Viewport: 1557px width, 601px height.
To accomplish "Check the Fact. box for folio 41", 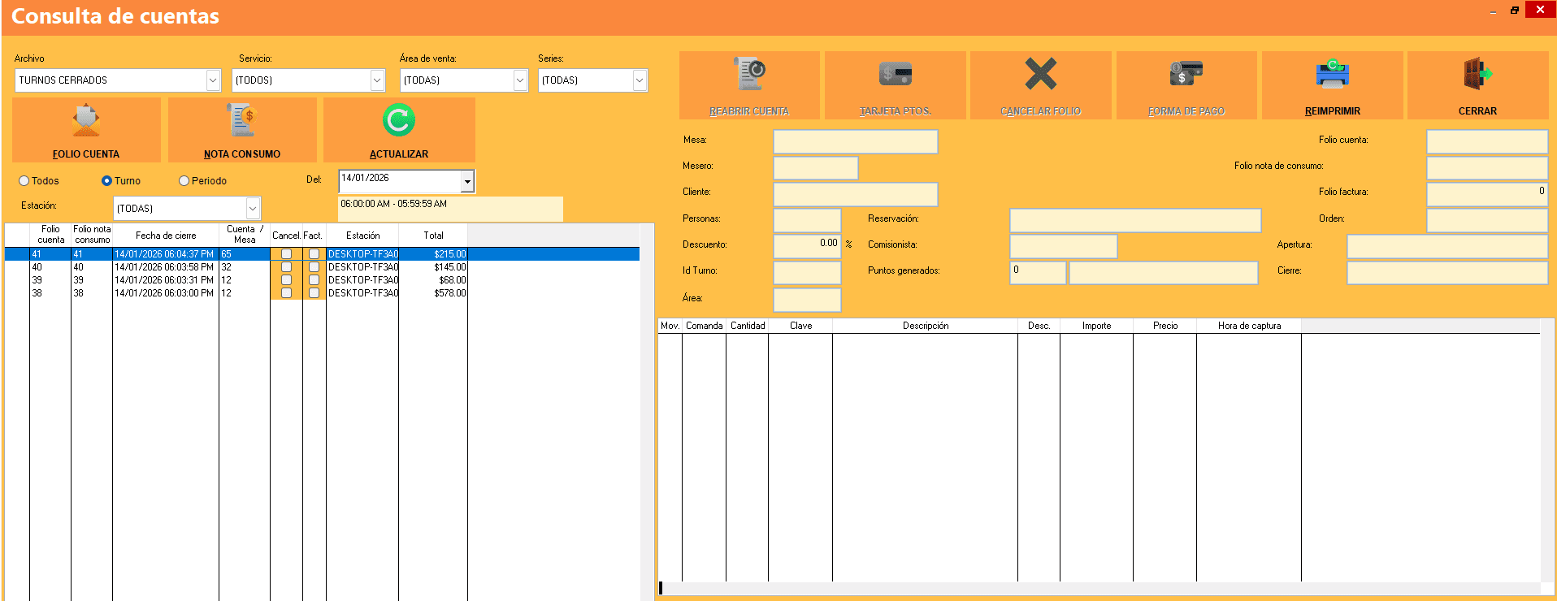I will [x=314, y=254].
